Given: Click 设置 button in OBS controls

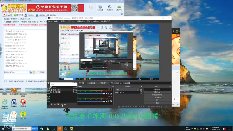Looking at the screenshot, I should pyautogui.click(x=157, y=100).
